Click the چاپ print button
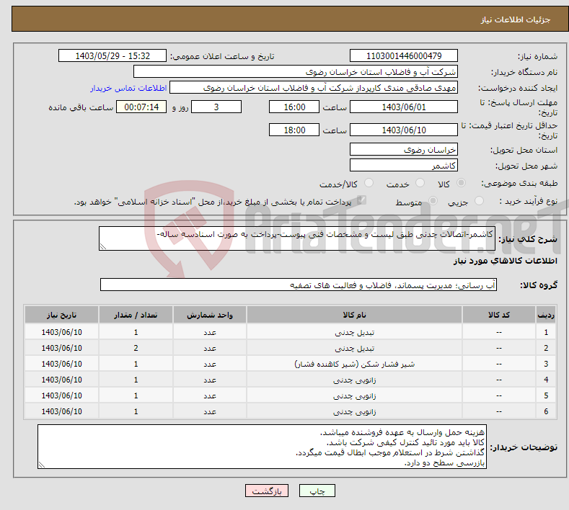This screenshot has width=569, height=510. point(317,491)
